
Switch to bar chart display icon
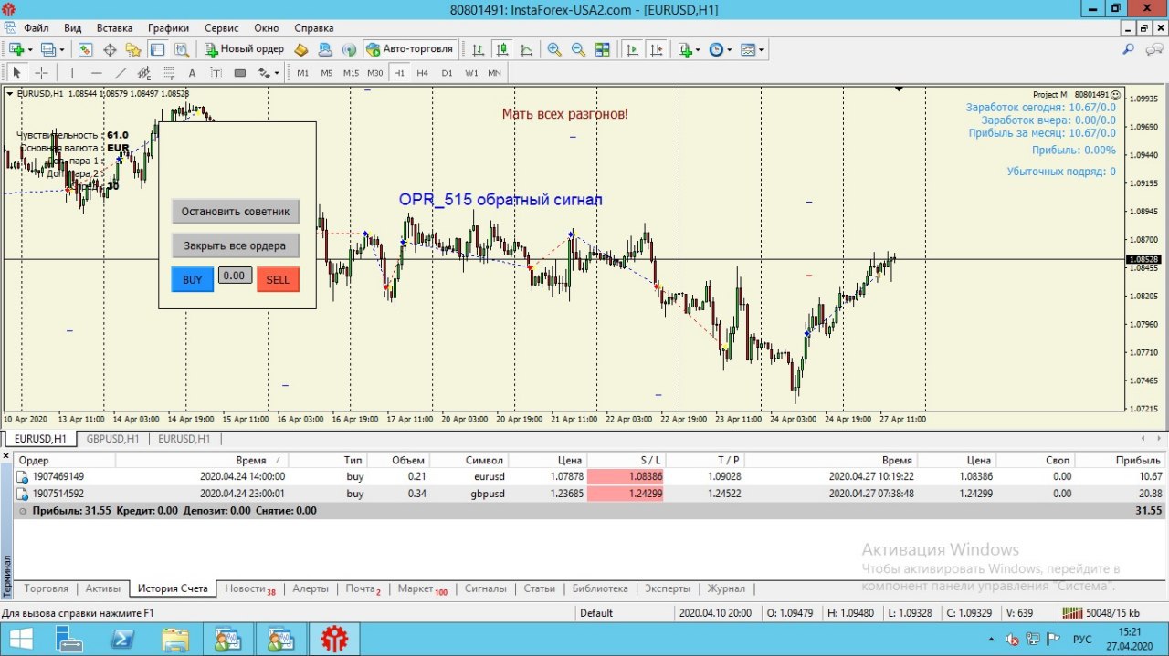[x=478, y=49]
